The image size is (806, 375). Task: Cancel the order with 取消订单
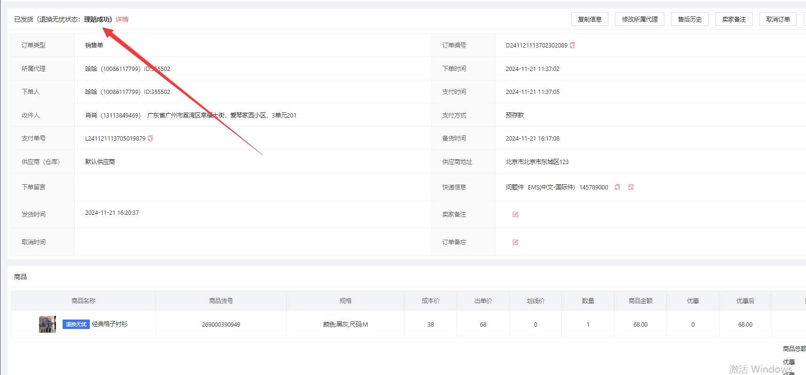[x=777, y=19]
